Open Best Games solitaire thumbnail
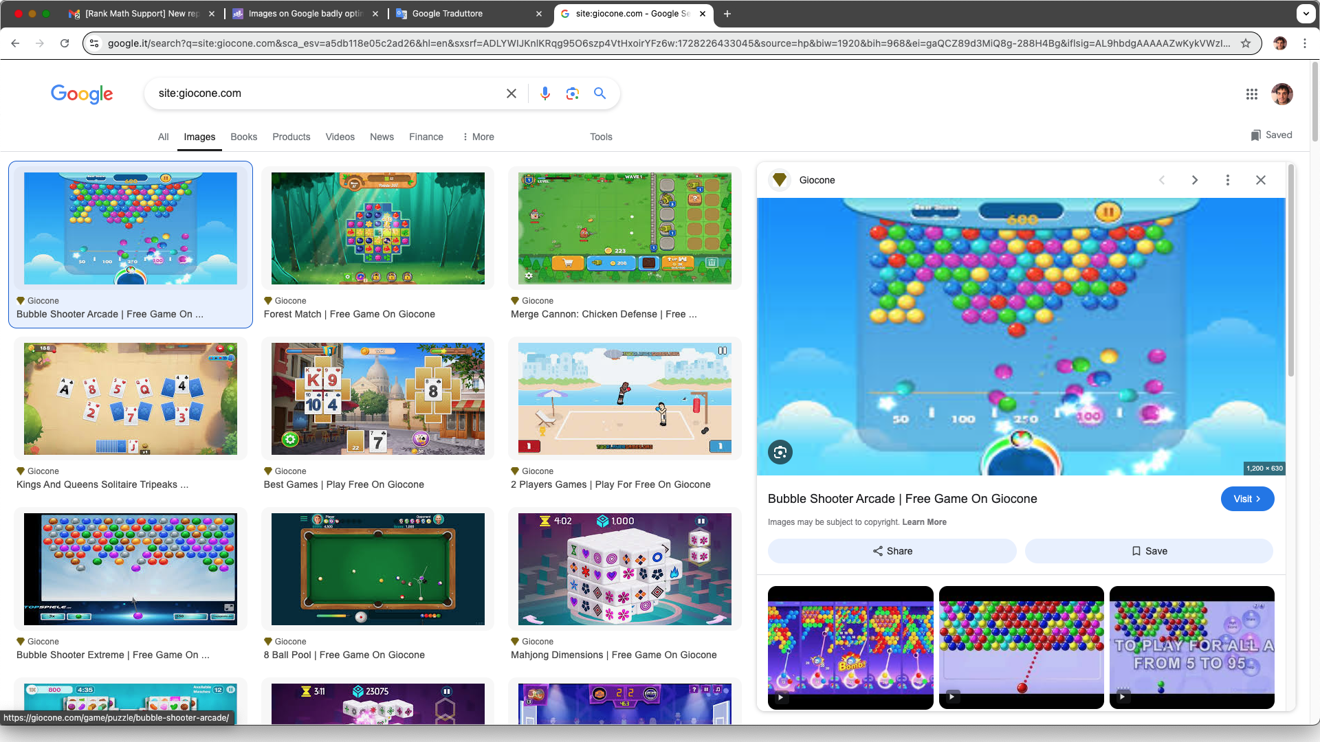 point(377,398)
